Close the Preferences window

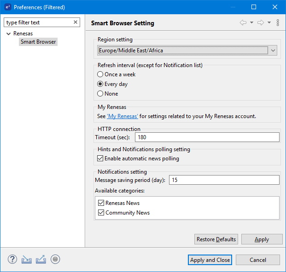[275, 7]
